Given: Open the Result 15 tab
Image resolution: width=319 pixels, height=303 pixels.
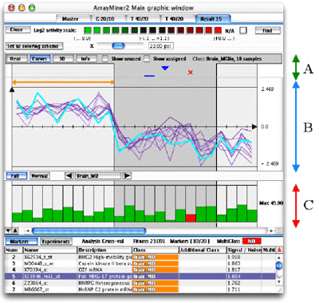Looking at the screenshot, I should [x=213, y=18].
